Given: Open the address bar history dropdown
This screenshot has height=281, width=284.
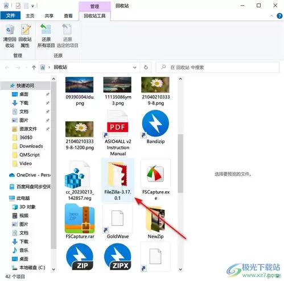Looking at the screenshot, I should point(135,67).
